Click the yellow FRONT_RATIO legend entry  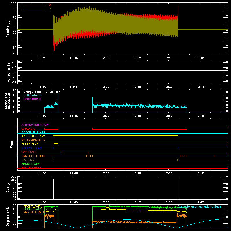click(x=33, y=206)
